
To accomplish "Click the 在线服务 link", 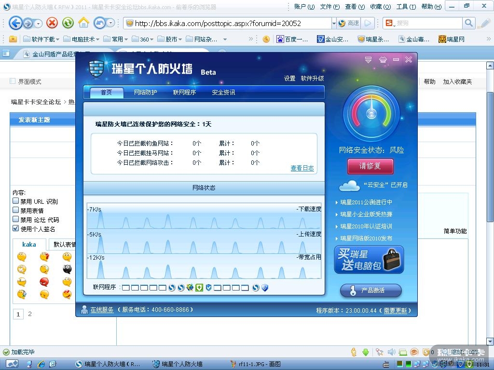I will pos(102,310).
